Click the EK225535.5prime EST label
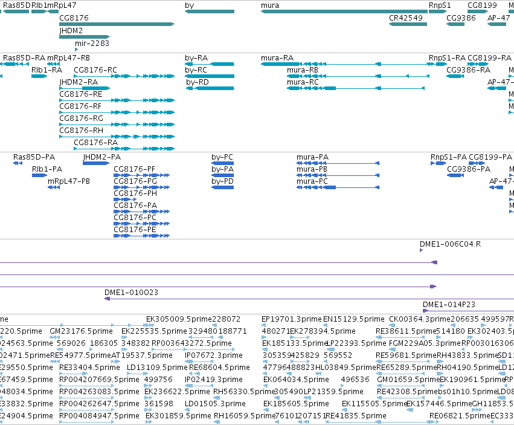Image resolution: width=514 pixels, height=425 pixels. (154, 331)
